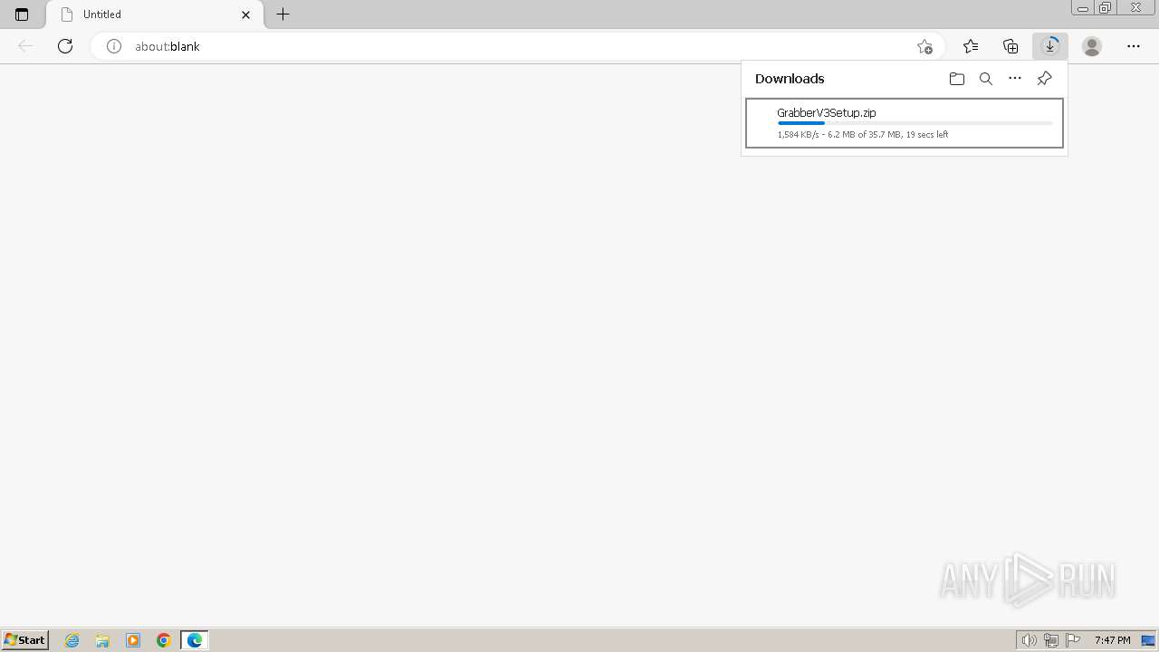1159x652 pixels.
Task: Pin the Downloads panel
Action: click(1044, 79)
